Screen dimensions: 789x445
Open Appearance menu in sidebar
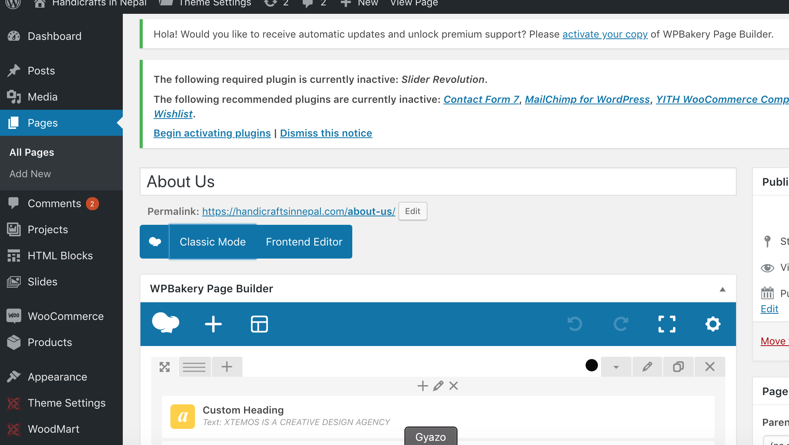click(57, 377)
